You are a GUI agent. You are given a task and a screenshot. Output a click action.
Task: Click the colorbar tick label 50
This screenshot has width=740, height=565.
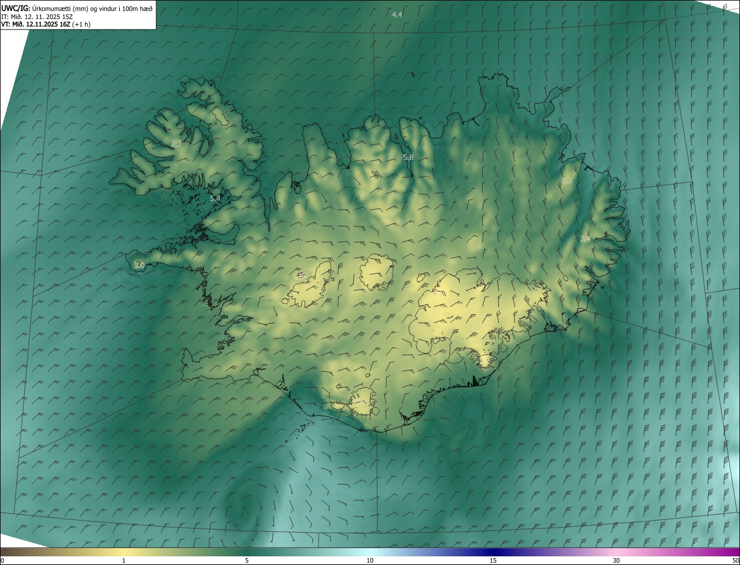[735, 560]
